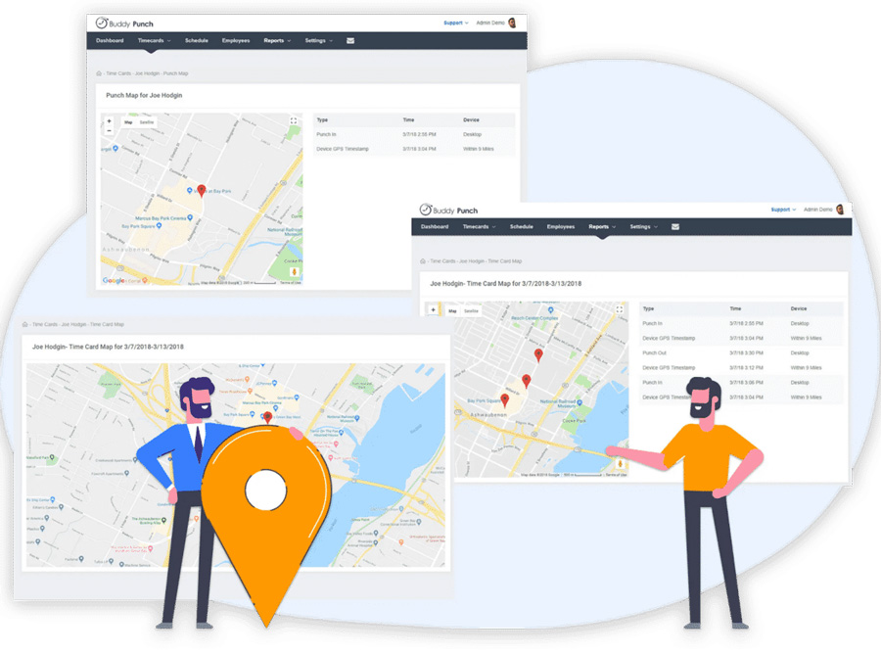This screenshot has width=881, height=655.
Task: Click Admin Demo in Time Card Map window
Action: pos(818,210)
